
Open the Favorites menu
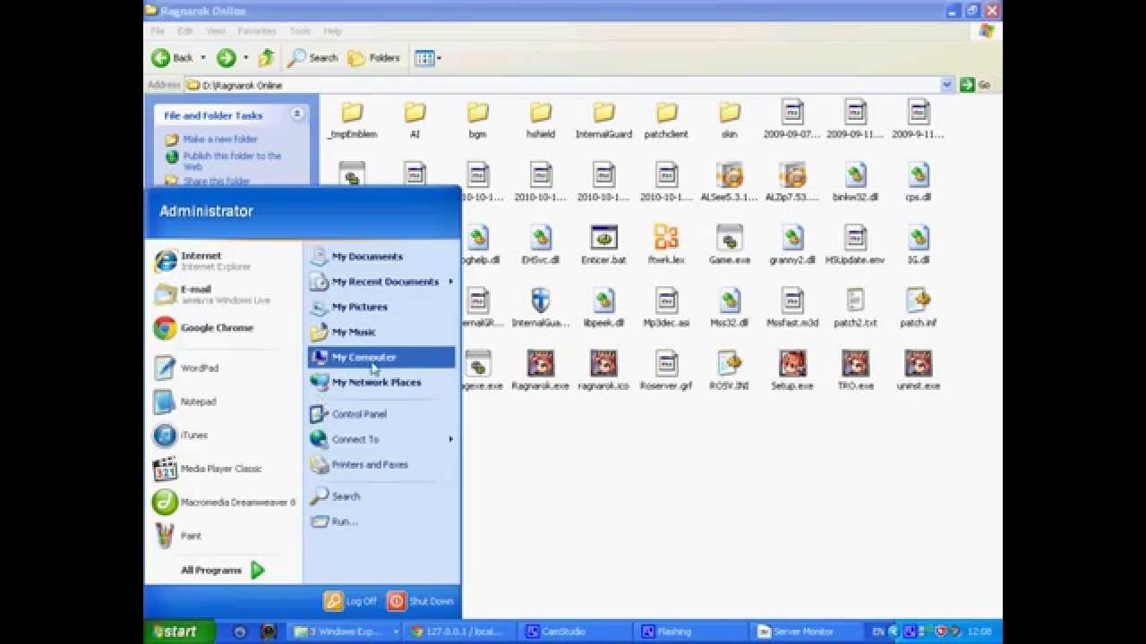tap(257, 31)
